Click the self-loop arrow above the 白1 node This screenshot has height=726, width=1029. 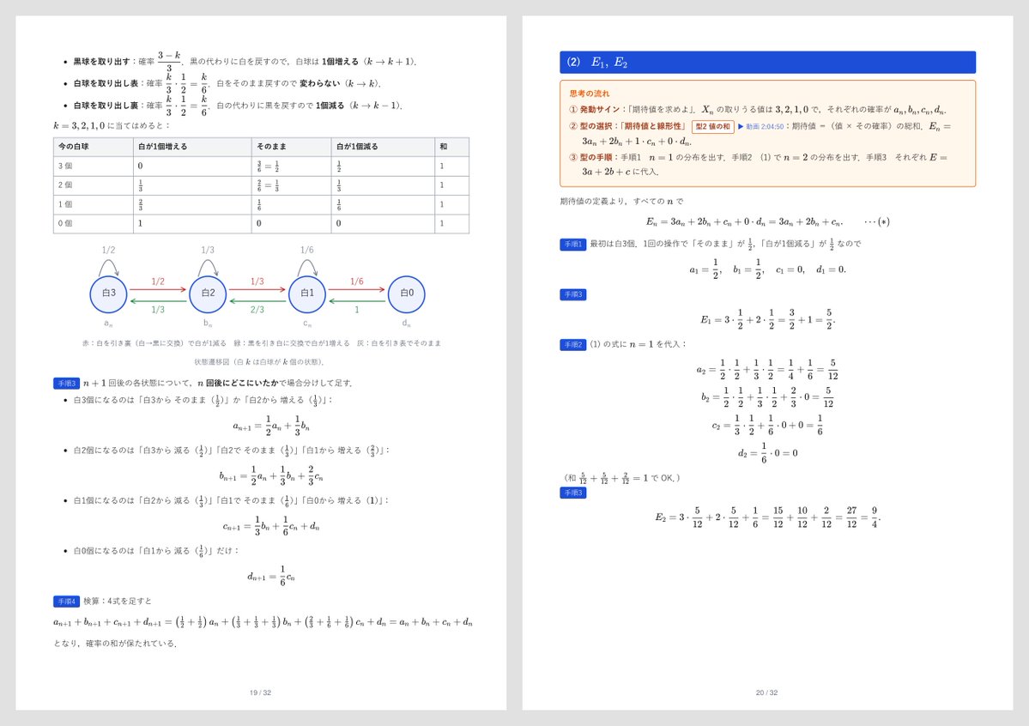(307, 267)
